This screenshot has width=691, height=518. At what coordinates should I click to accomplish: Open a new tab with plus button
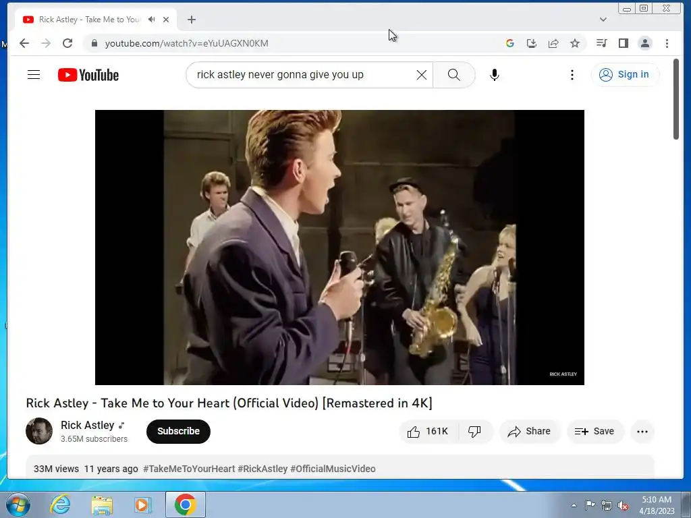191,20
